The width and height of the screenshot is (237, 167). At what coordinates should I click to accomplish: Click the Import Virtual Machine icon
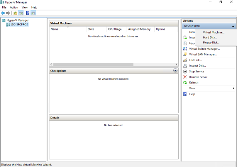[185, 38]
